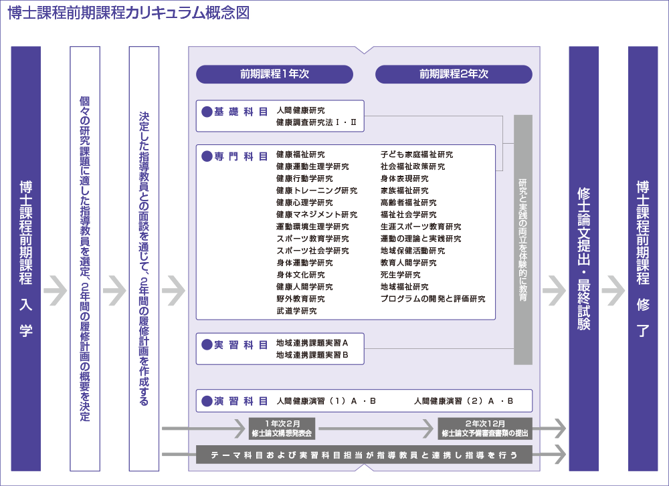Select the 地域連携課題実習A course
669x486 pixels.
[312, 342]
